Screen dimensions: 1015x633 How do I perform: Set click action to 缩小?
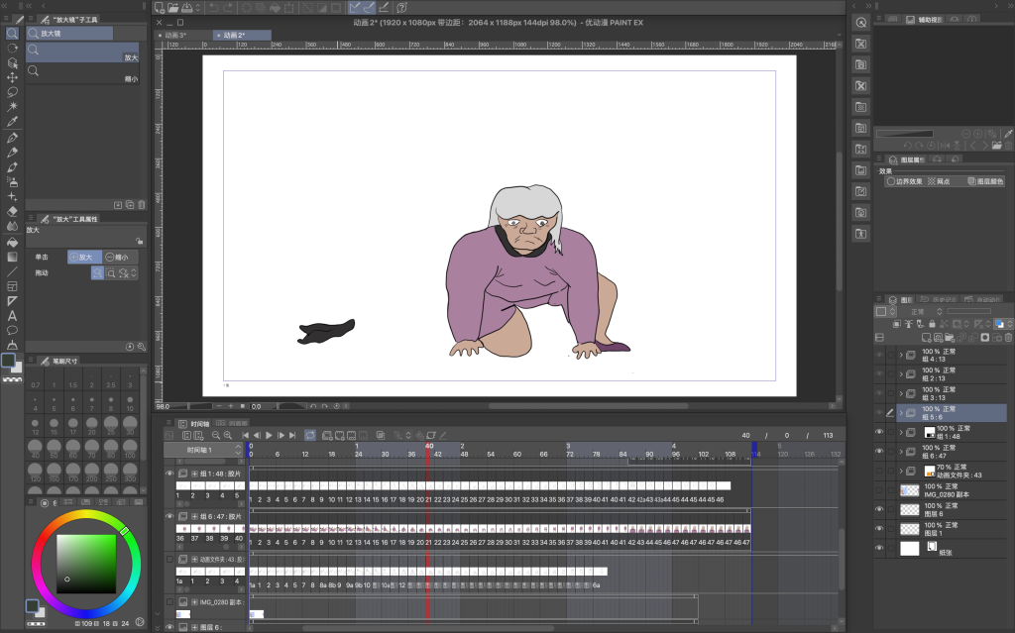(120, 257)
